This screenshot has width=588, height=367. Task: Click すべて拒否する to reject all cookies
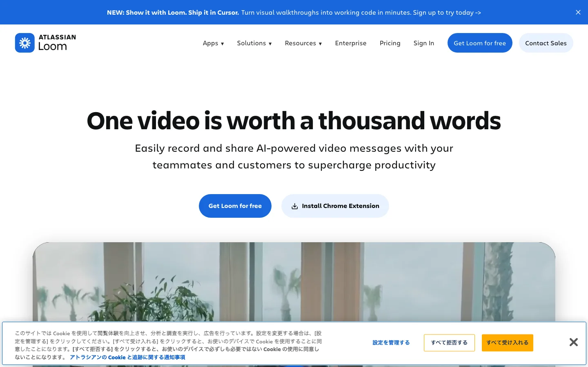click(x=449, y=343)
